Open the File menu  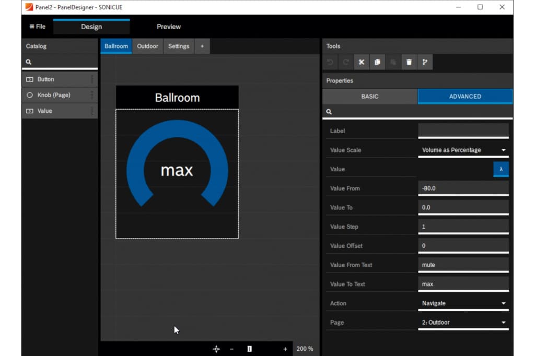(x=38, y=27)
